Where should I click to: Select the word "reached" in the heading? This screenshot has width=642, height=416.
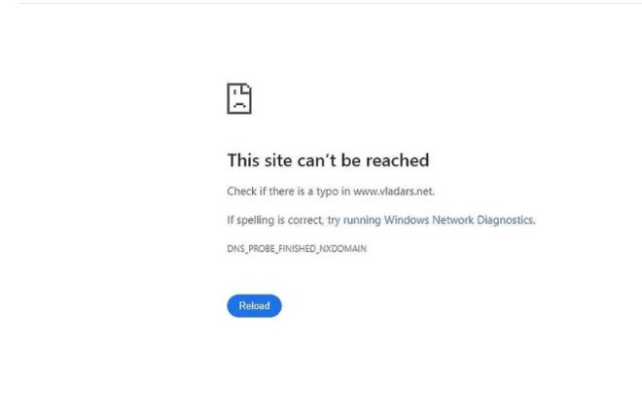point(398,160)
